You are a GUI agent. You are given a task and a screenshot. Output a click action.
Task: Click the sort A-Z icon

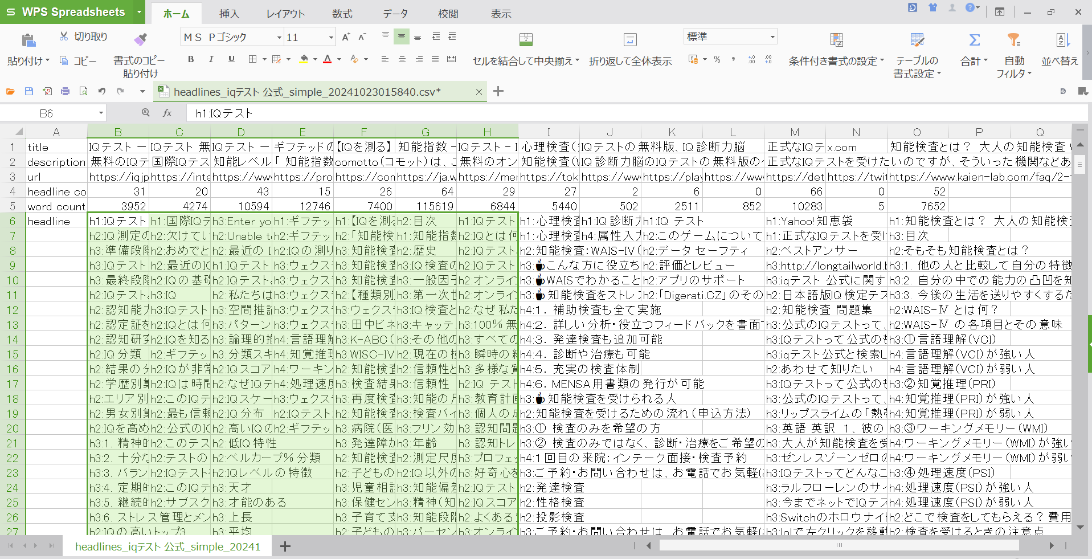click(1062, 40)
